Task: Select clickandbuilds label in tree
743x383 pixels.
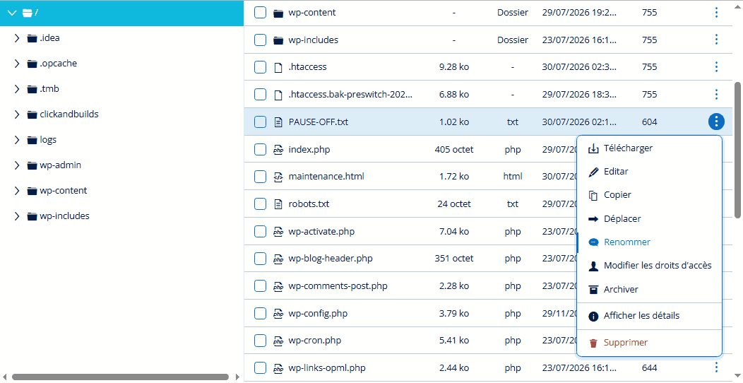Action: coord(69,114)
